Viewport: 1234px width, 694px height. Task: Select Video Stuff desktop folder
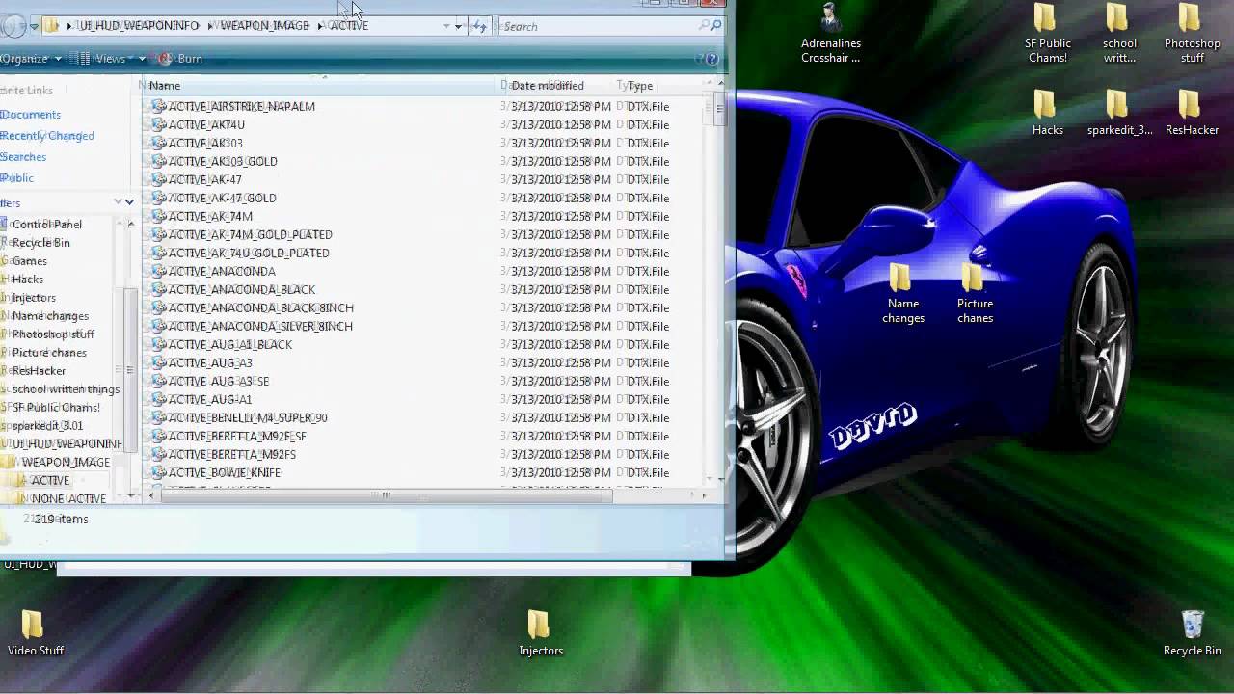(36, 633)
